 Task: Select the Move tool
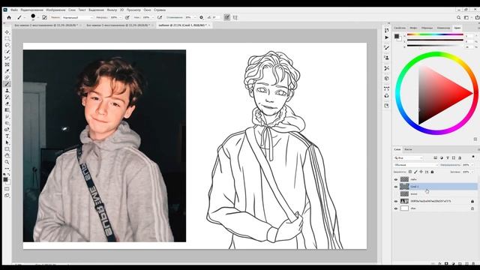pos(7,32)
